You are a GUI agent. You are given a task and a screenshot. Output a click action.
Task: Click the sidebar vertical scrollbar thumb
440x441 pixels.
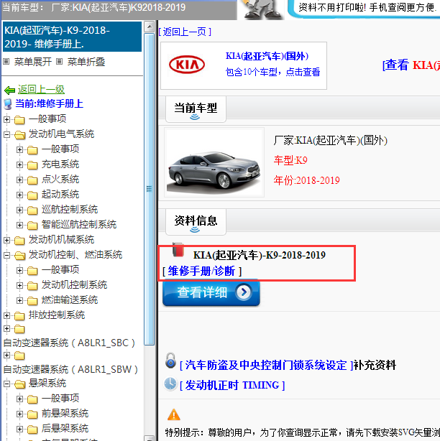(x=150, y=189)
